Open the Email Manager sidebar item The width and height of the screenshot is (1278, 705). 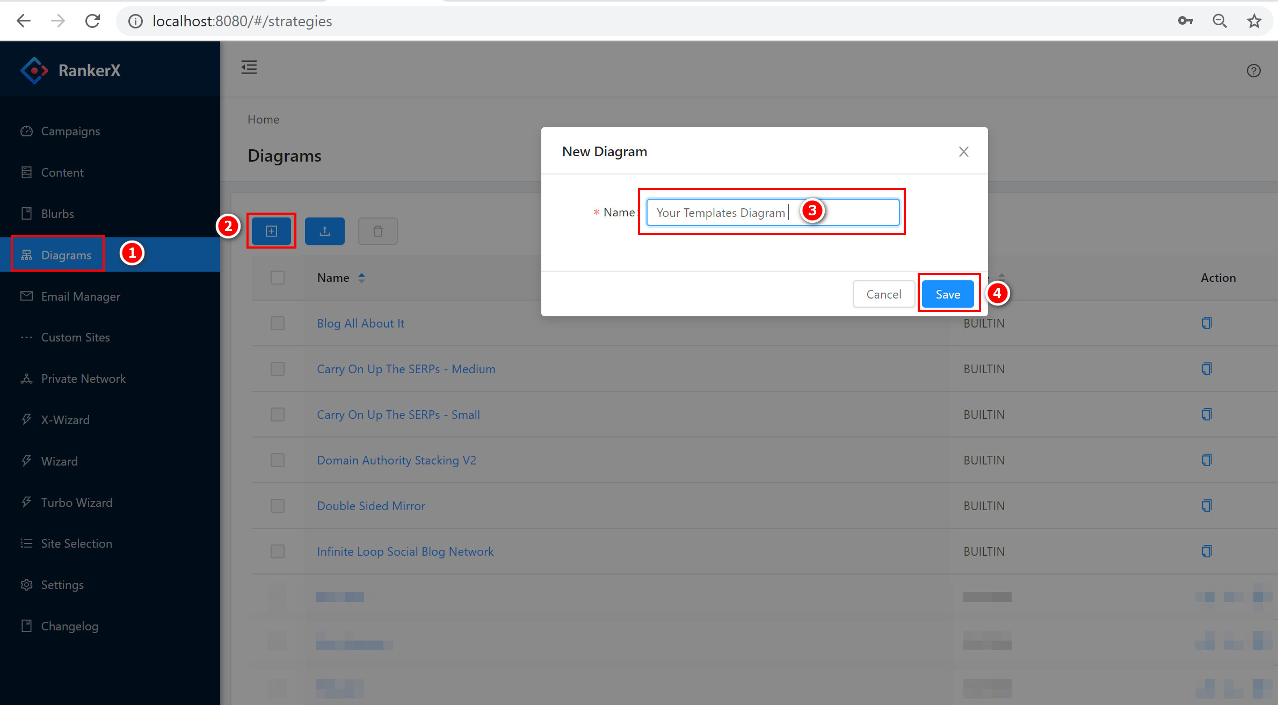point(81,296)
